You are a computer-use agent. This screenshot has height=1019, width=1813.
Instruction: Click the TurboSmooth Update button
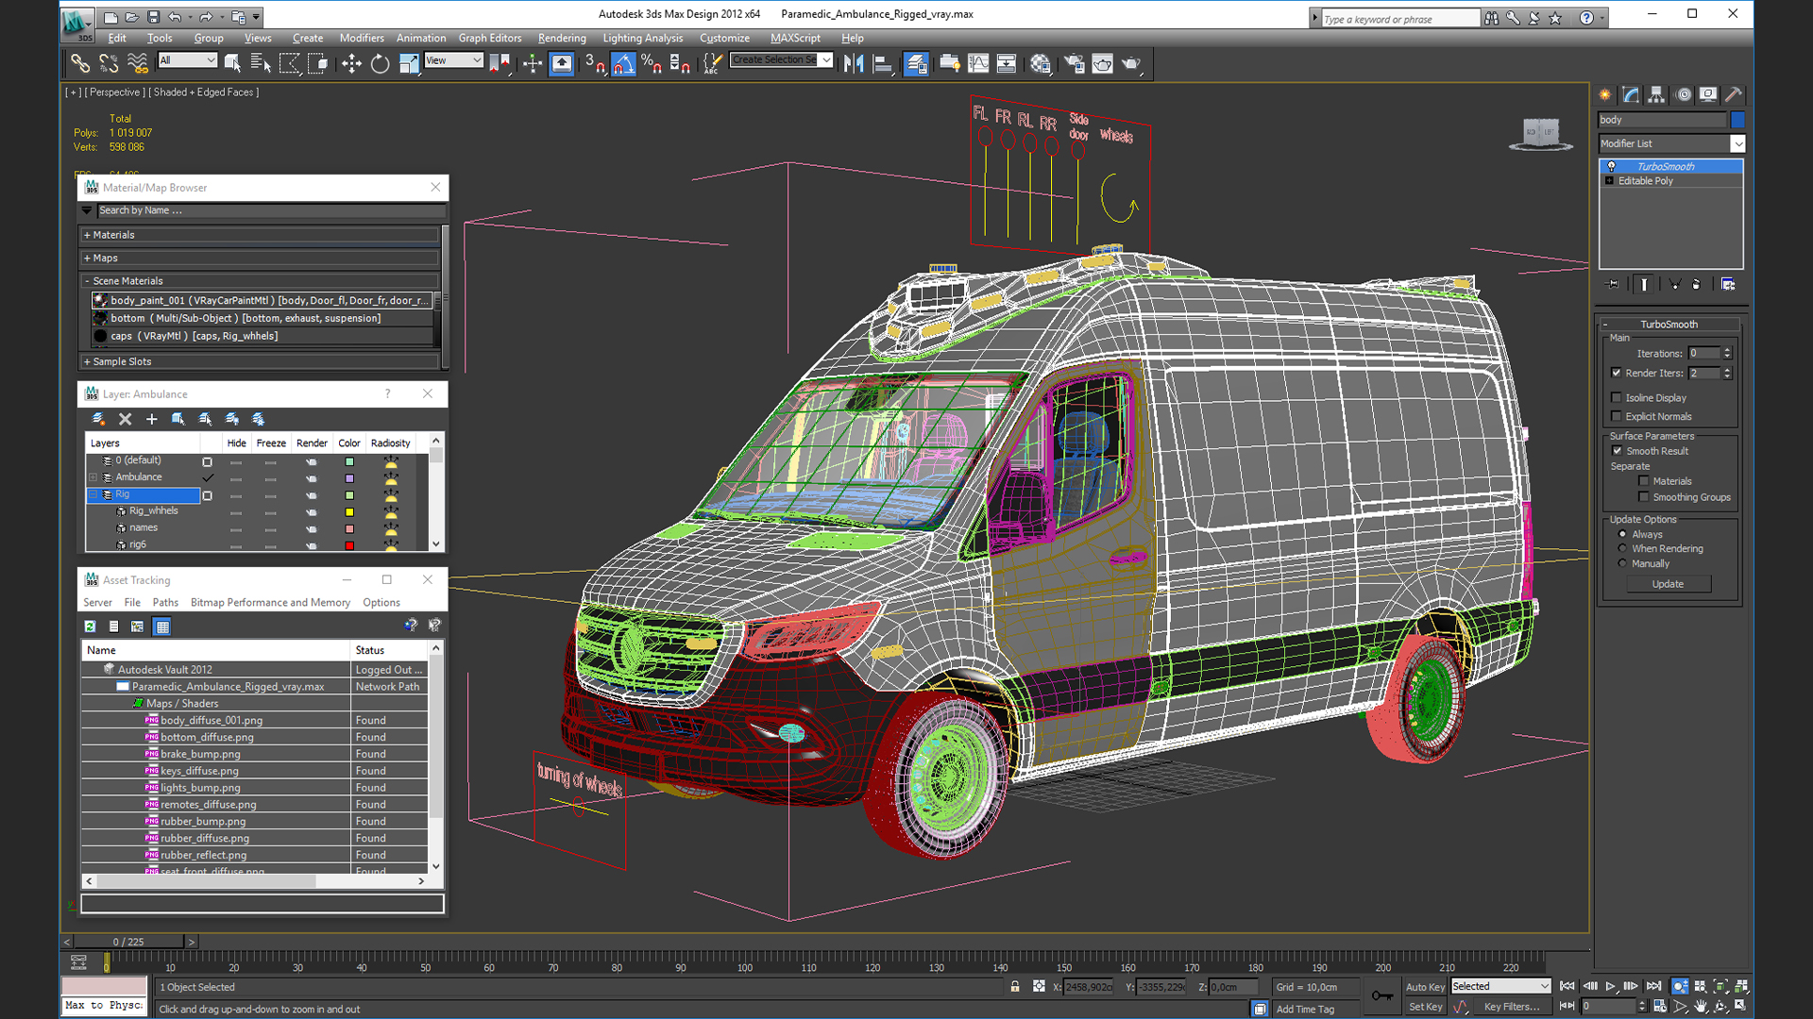coord(1668,584)
